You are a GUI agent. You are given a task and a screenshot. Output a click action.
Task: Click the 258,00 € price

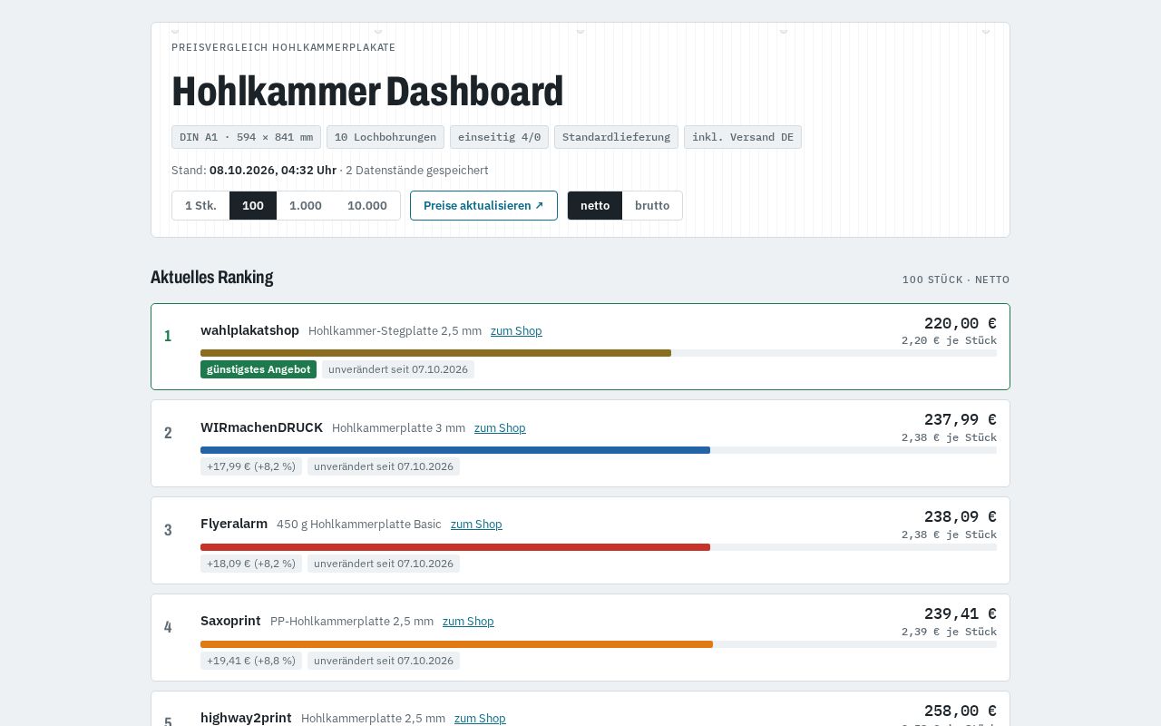(x=961, y=711)
